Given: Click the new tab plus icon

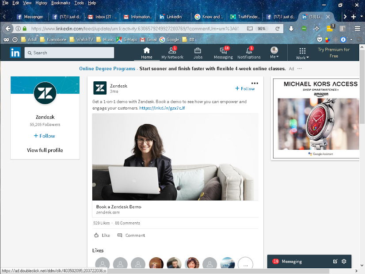Looking at the screenshot, I should (354, 17).
